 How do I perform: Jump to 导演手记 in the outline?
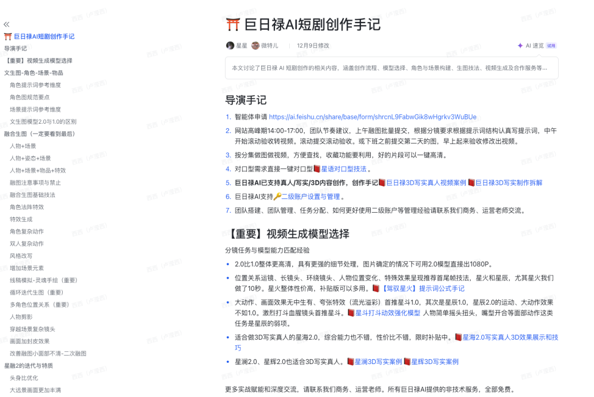pos(15,48)
